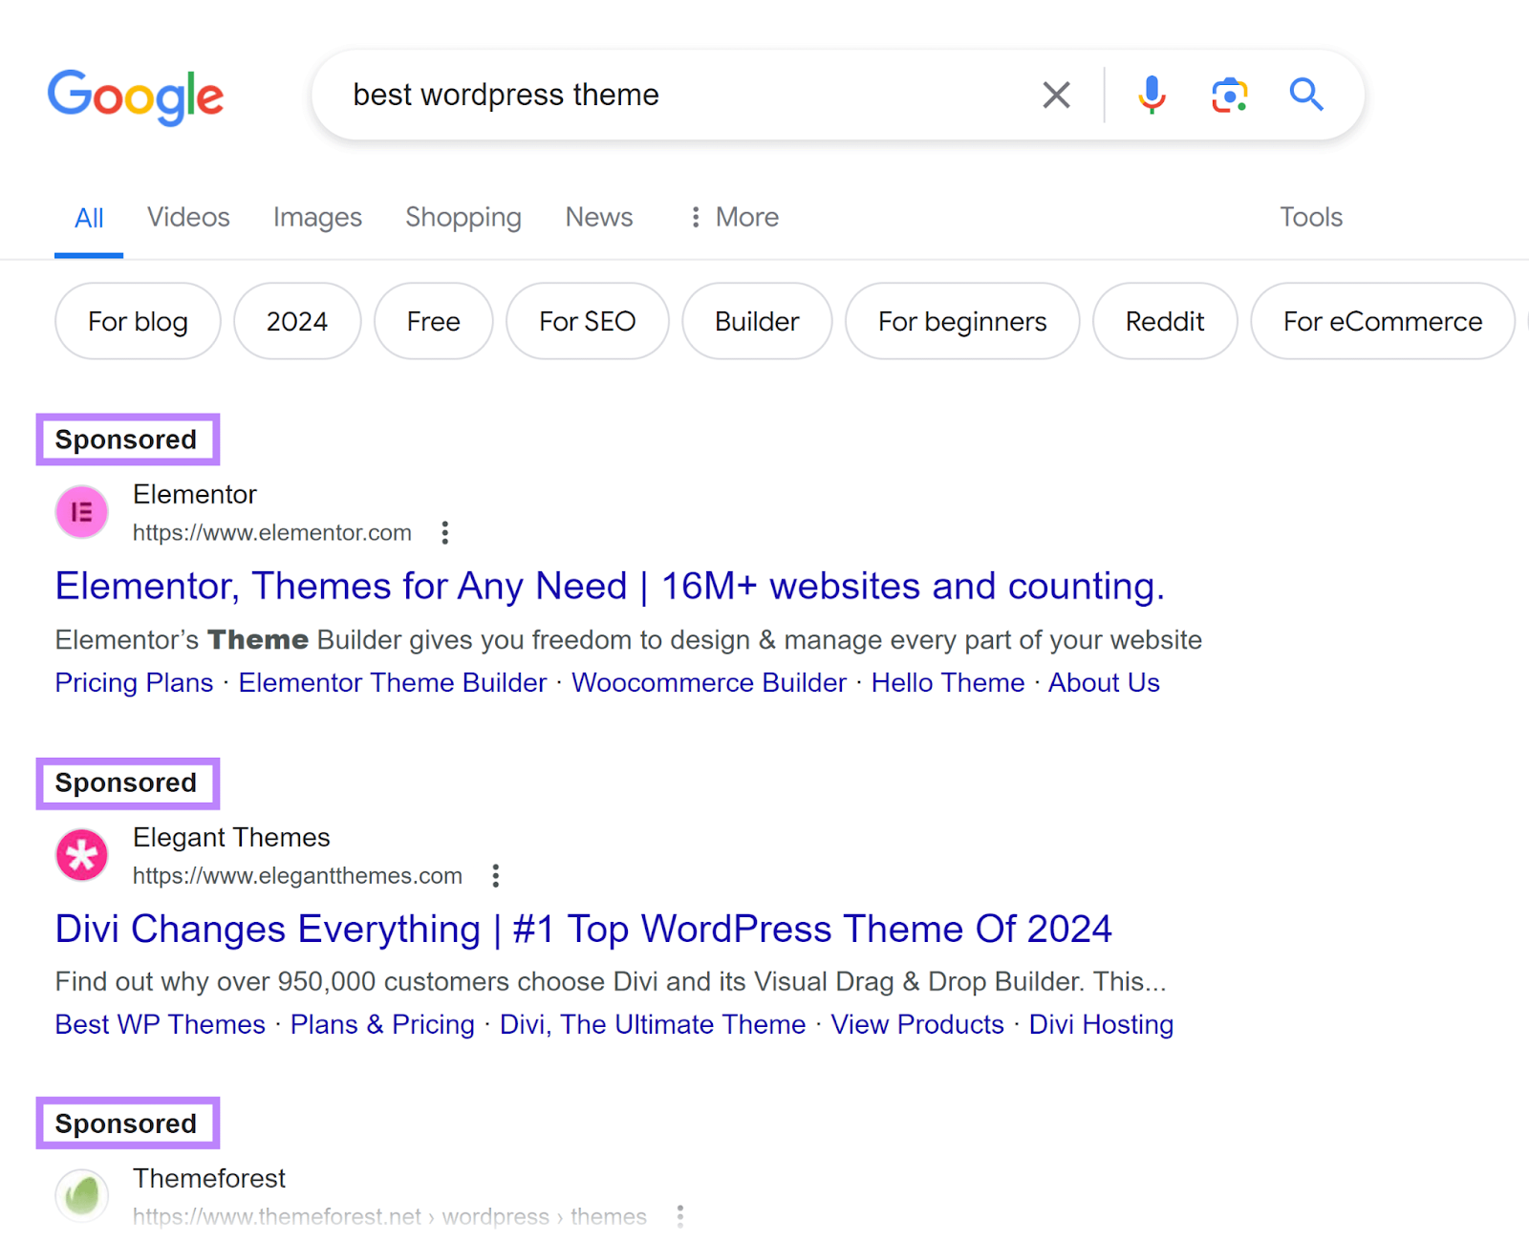The image size is (1529, 1242).
Task: Switch to the Images tab
Action: click(x=317, y=217)
